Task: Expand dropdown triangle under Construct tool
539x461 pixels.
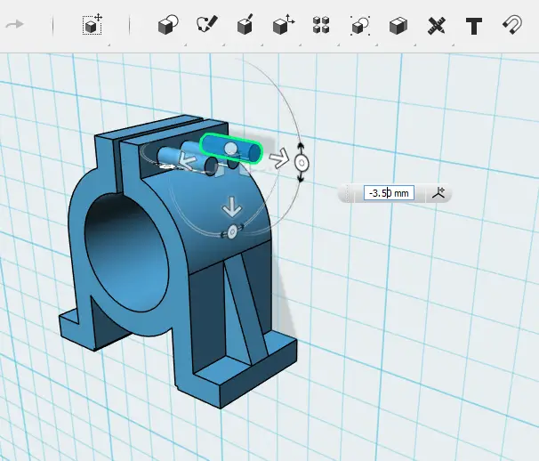Action: click(x=261, y=45)
